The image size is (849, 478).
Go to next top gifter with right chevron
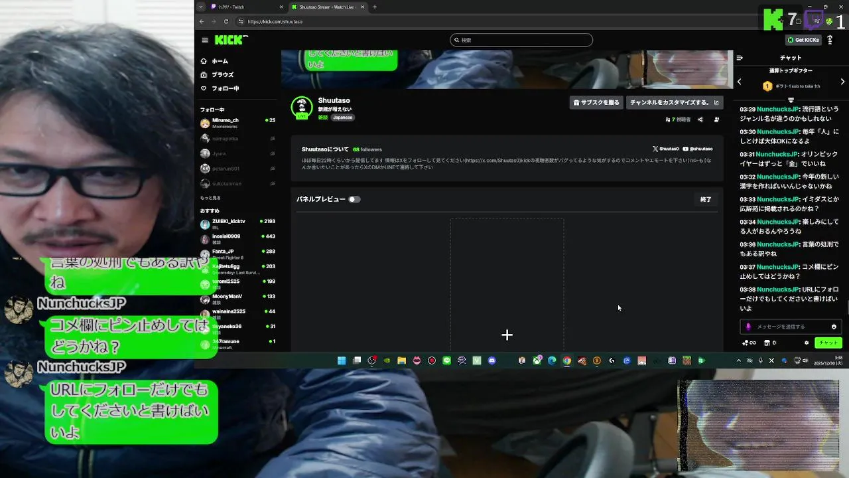pos(842,82)
